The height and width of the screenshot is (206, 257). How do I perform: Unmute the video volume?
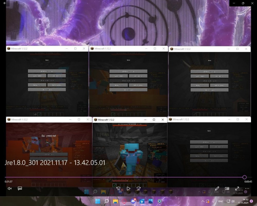(x=10, y=188)
